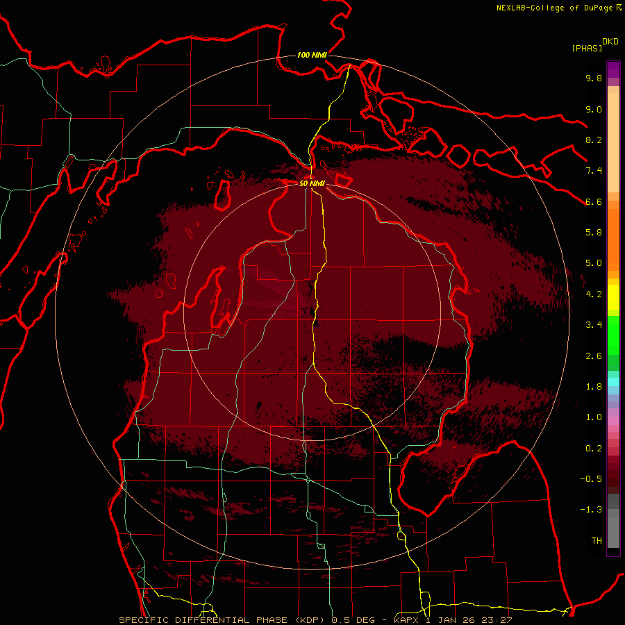Click the -0.5 legend value
This screenshot has width=625, height=625.
(591, 479)
